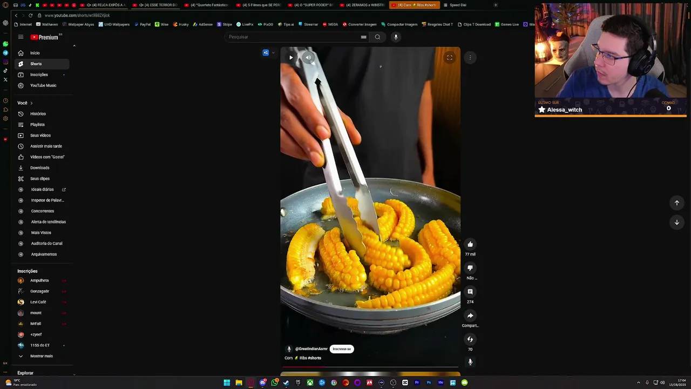Screen dimensions: 691x389
Task: Click the #shorts hashtag link
Action: point(315,358)
